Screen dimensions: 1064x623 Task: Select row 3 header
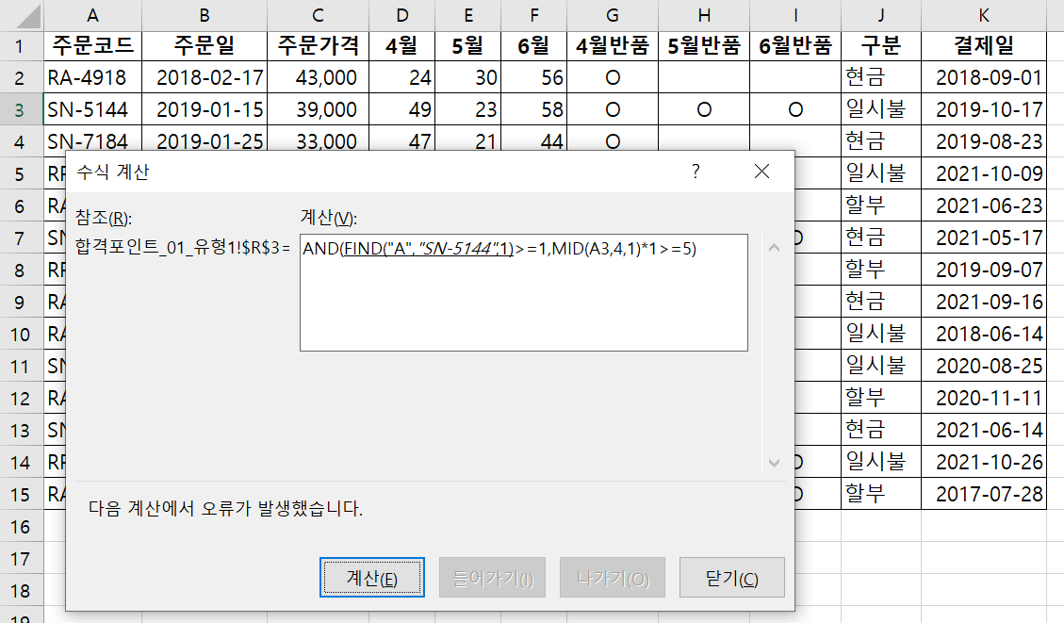(21, 109)
